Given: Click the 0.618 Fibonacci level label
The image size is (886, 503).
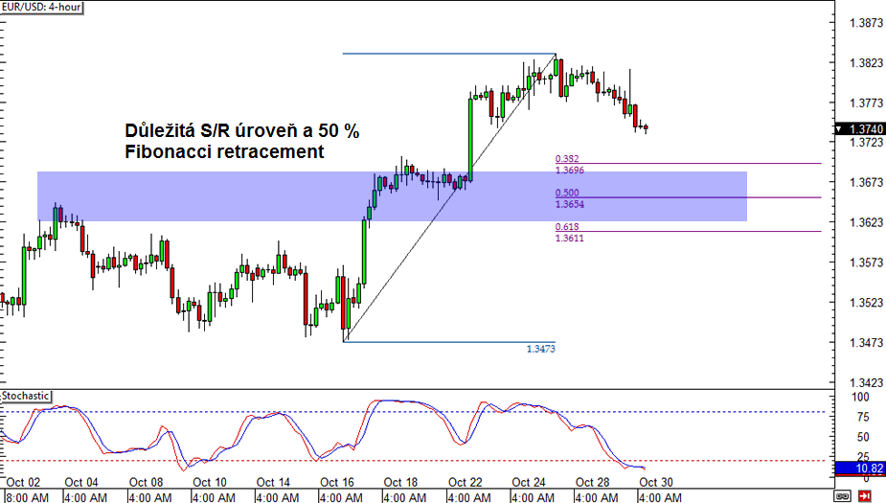Looking at the screenshot, I should pyautogui.click(x=567, y=227).
